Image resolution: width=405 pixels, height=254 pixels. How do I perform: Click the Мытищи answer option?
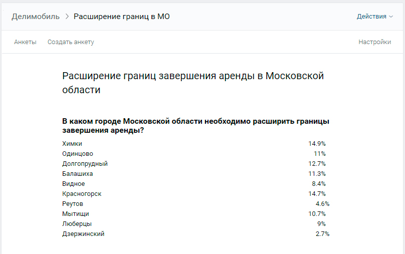(x=76, y=214)
